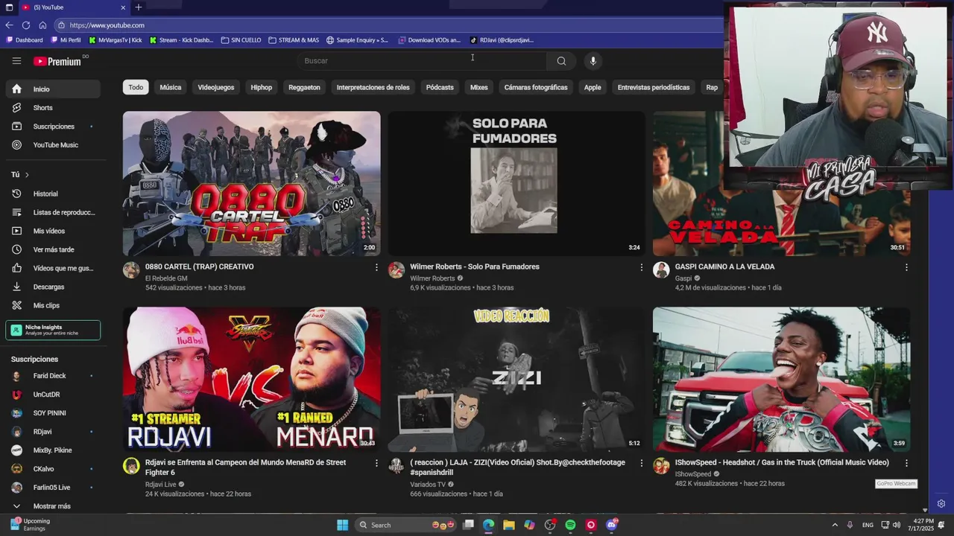The height and width of the screenshot is (536, 954).
Task: Open File Explorer from taskbar
Action: point(508,525)
